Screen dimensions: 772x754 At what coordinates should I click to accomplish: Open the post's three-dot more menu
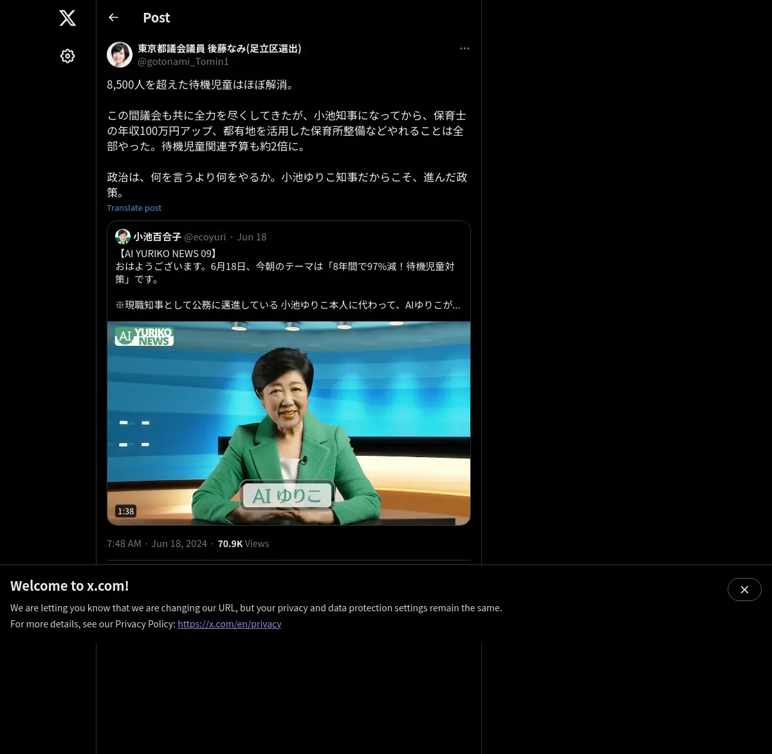tap(464, 48)
